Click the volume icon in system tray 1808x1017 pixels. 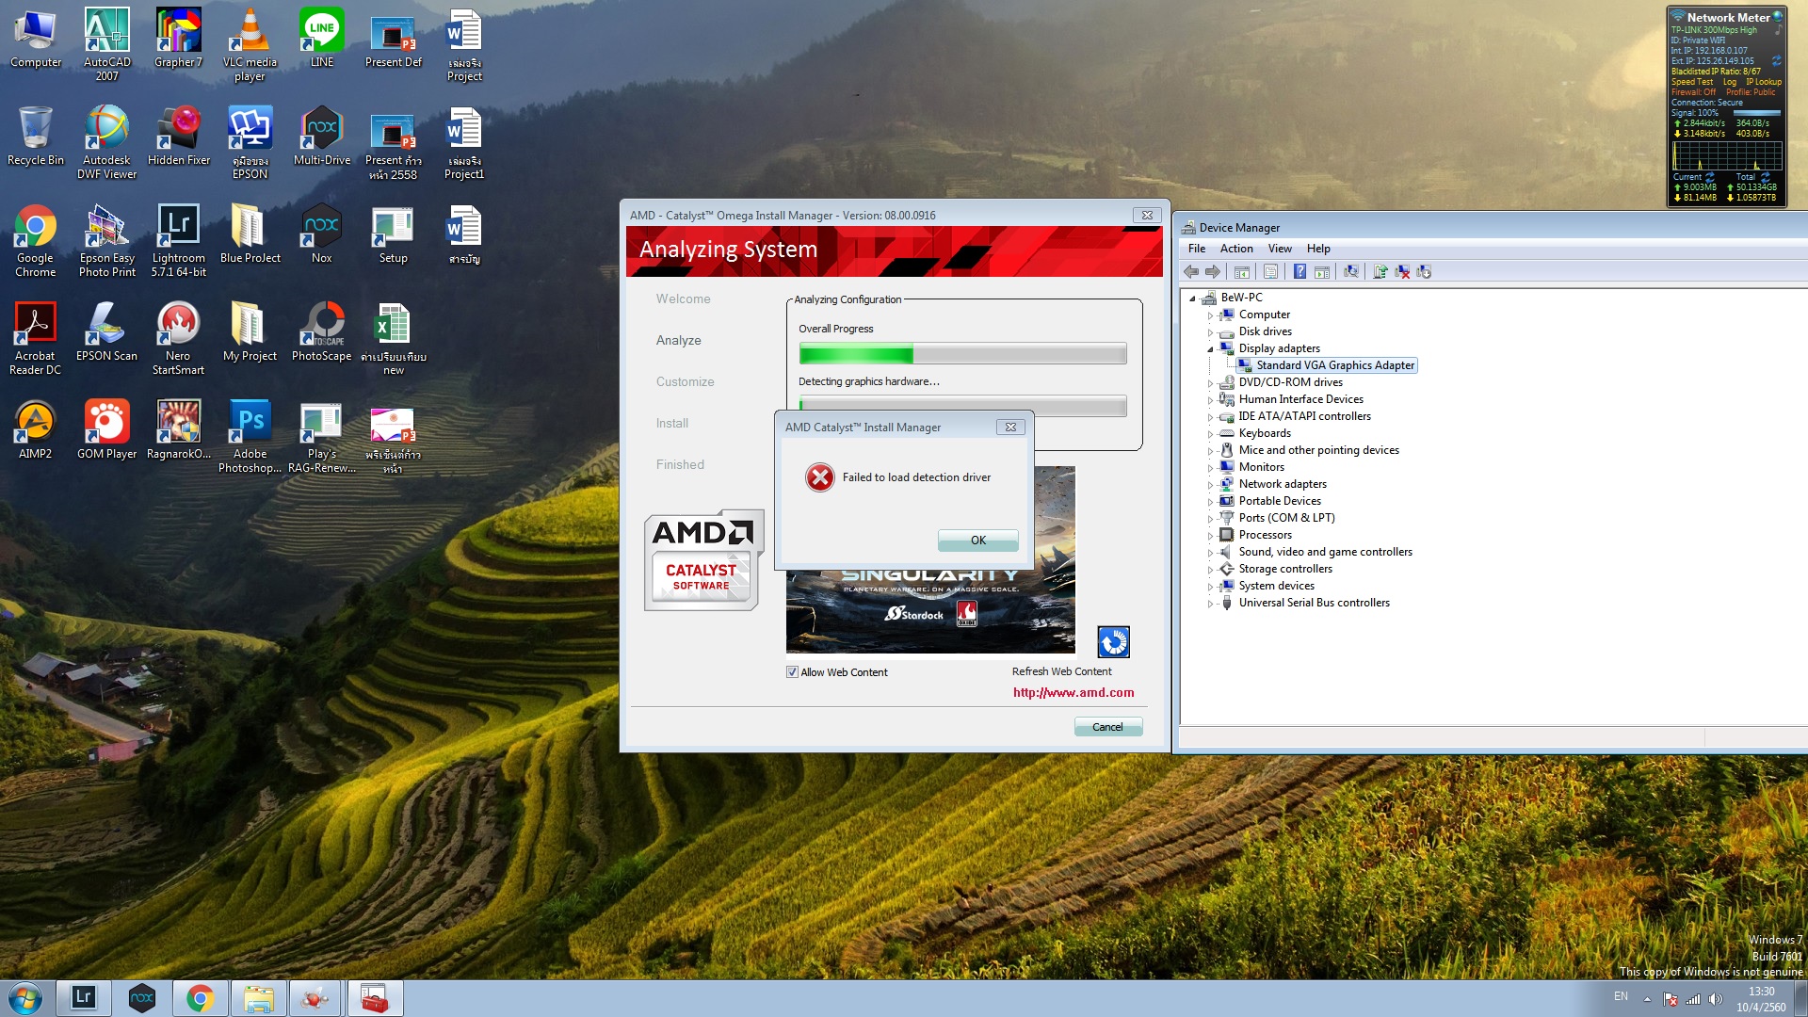[1715, 999]
